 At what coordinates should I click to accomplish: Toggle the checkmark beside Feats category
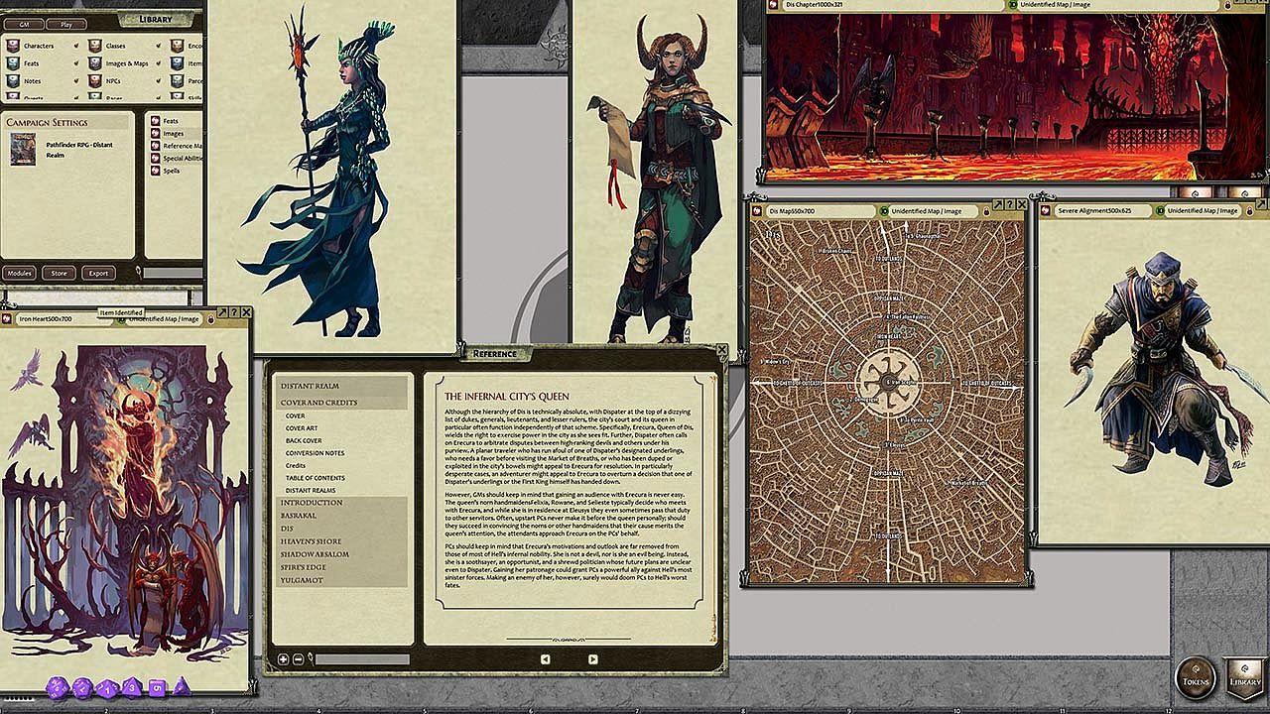click(76, 63)
